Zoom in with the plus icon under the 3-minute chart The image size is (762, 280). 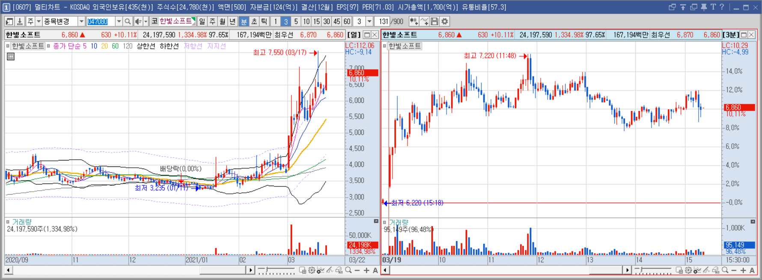[743, 270]
